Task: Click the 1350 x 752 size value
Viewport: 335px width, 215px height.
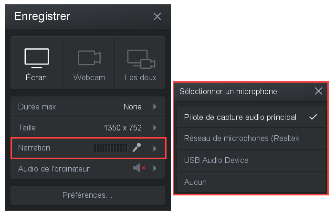Action: pos(123,128)
